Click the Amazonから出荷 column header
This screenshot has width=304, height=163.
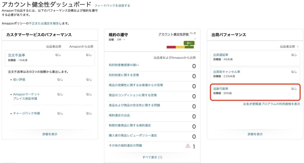point(81,46)
